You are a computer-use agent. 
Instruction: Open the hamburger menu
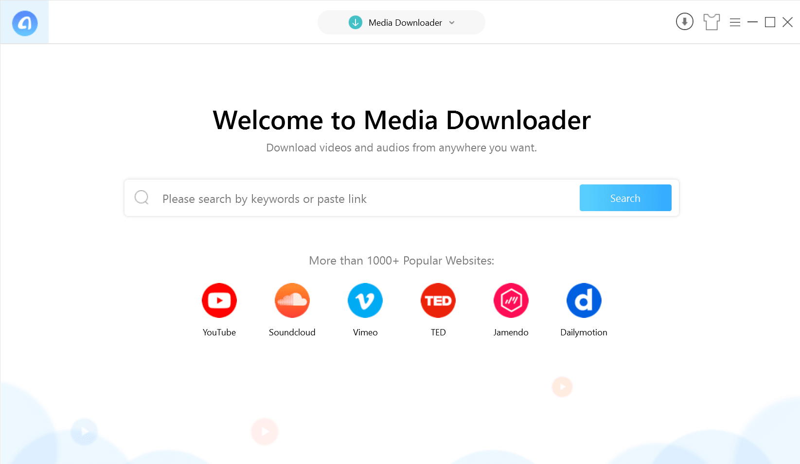(735, 22)
